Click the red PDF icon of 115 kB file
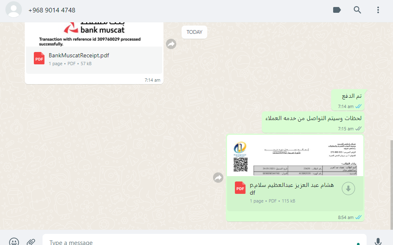393x245 pixels. click(240, 188)
